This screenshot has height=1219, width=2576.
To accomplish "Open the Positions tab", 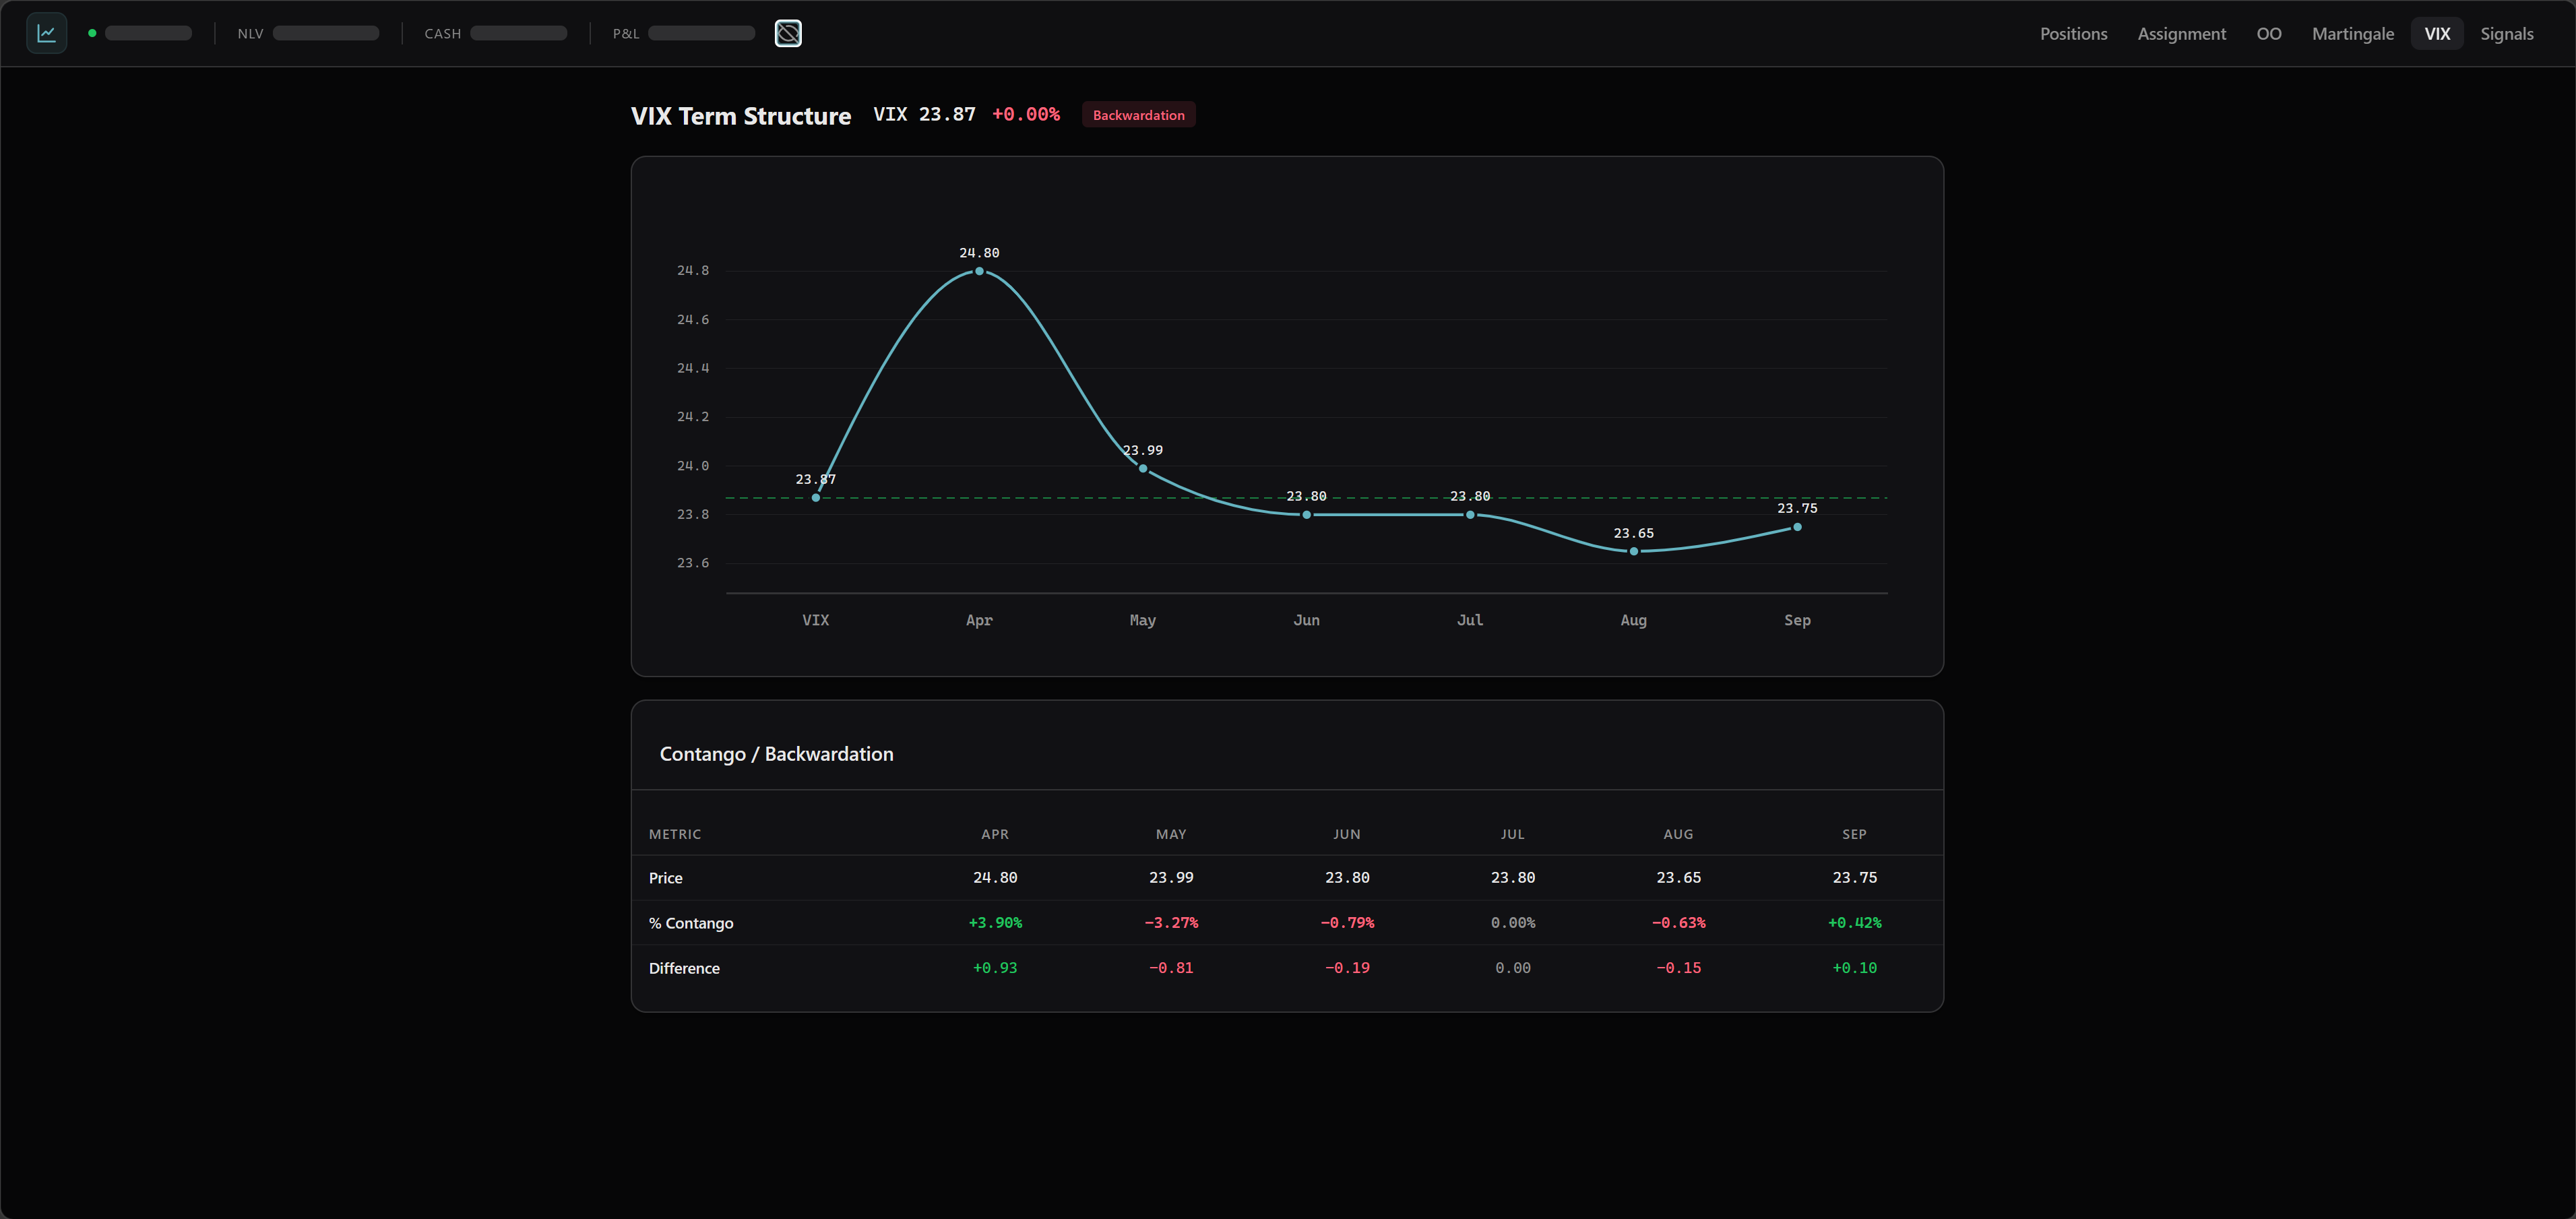I will point(2073,34).
